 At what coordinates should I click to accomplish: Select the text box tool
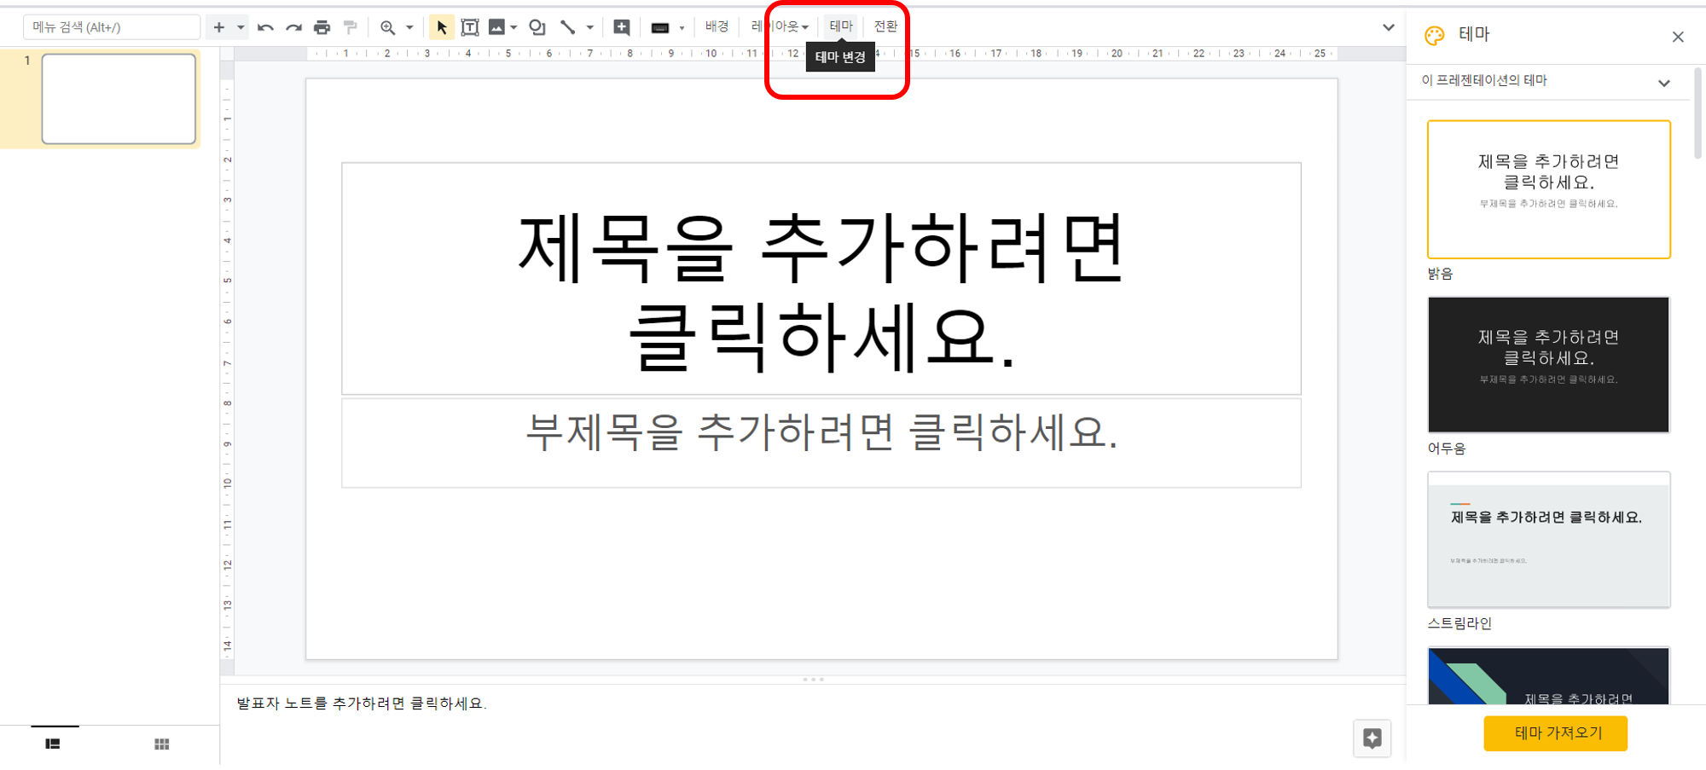(469, 27)
